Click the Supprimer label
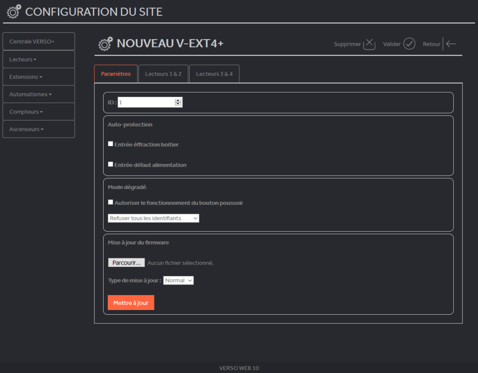Viewport: 478px width, 373px height. coord(347,44)
